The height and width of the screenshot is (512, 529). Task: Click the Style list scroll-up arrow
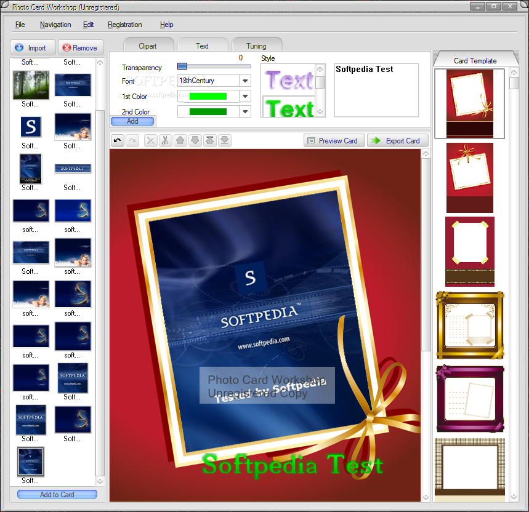tap(320, 70)
